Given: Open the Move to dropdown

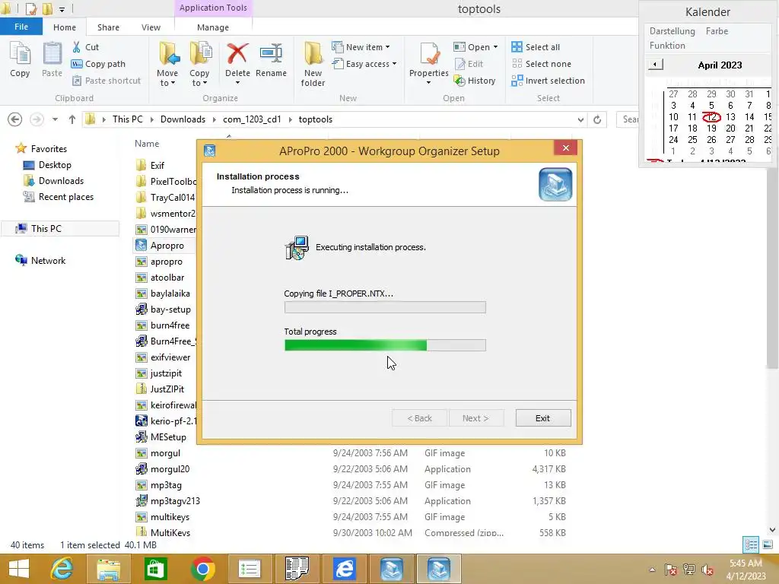Looking at the screenshot, I should tap(167, 78).
